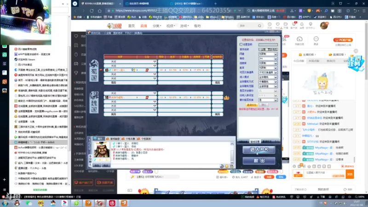Click up arrow on game chat scrollbar

coord(232,144)
